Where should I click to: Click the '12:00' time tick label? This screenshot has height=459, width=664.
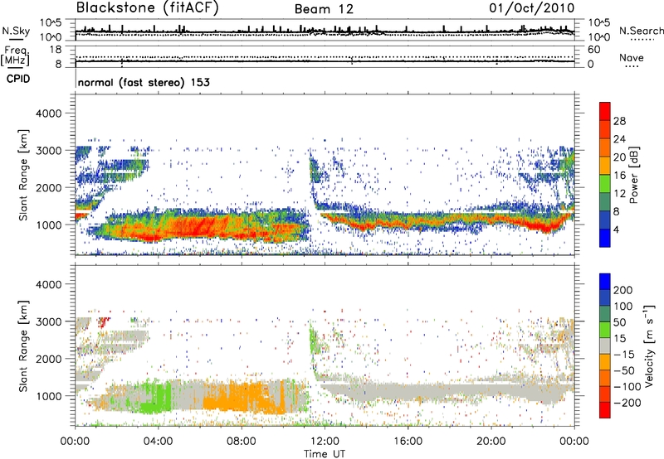(x=325, y=442)
